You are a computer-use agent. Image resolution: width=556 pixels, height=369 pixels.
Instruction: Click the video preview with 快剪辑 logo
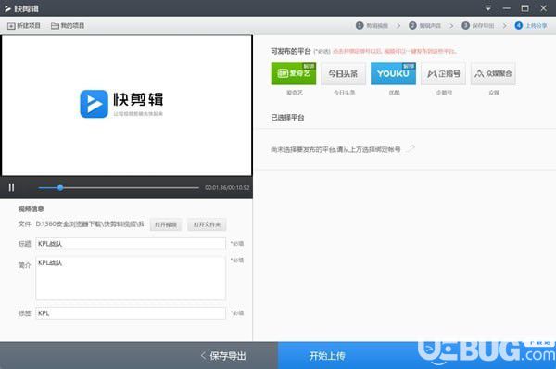[127, 105]
